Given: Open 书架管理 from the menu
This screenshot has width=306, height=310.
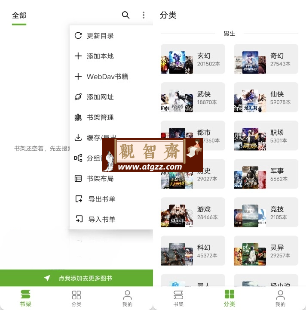Looking at the screenshot, I should tap(111, 117).
